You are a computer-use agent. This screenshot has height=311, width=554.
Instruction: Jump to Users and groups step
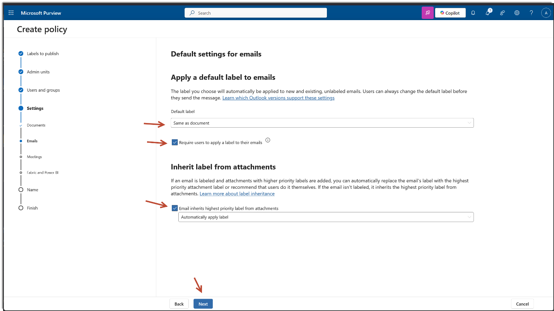coord(43,90)
